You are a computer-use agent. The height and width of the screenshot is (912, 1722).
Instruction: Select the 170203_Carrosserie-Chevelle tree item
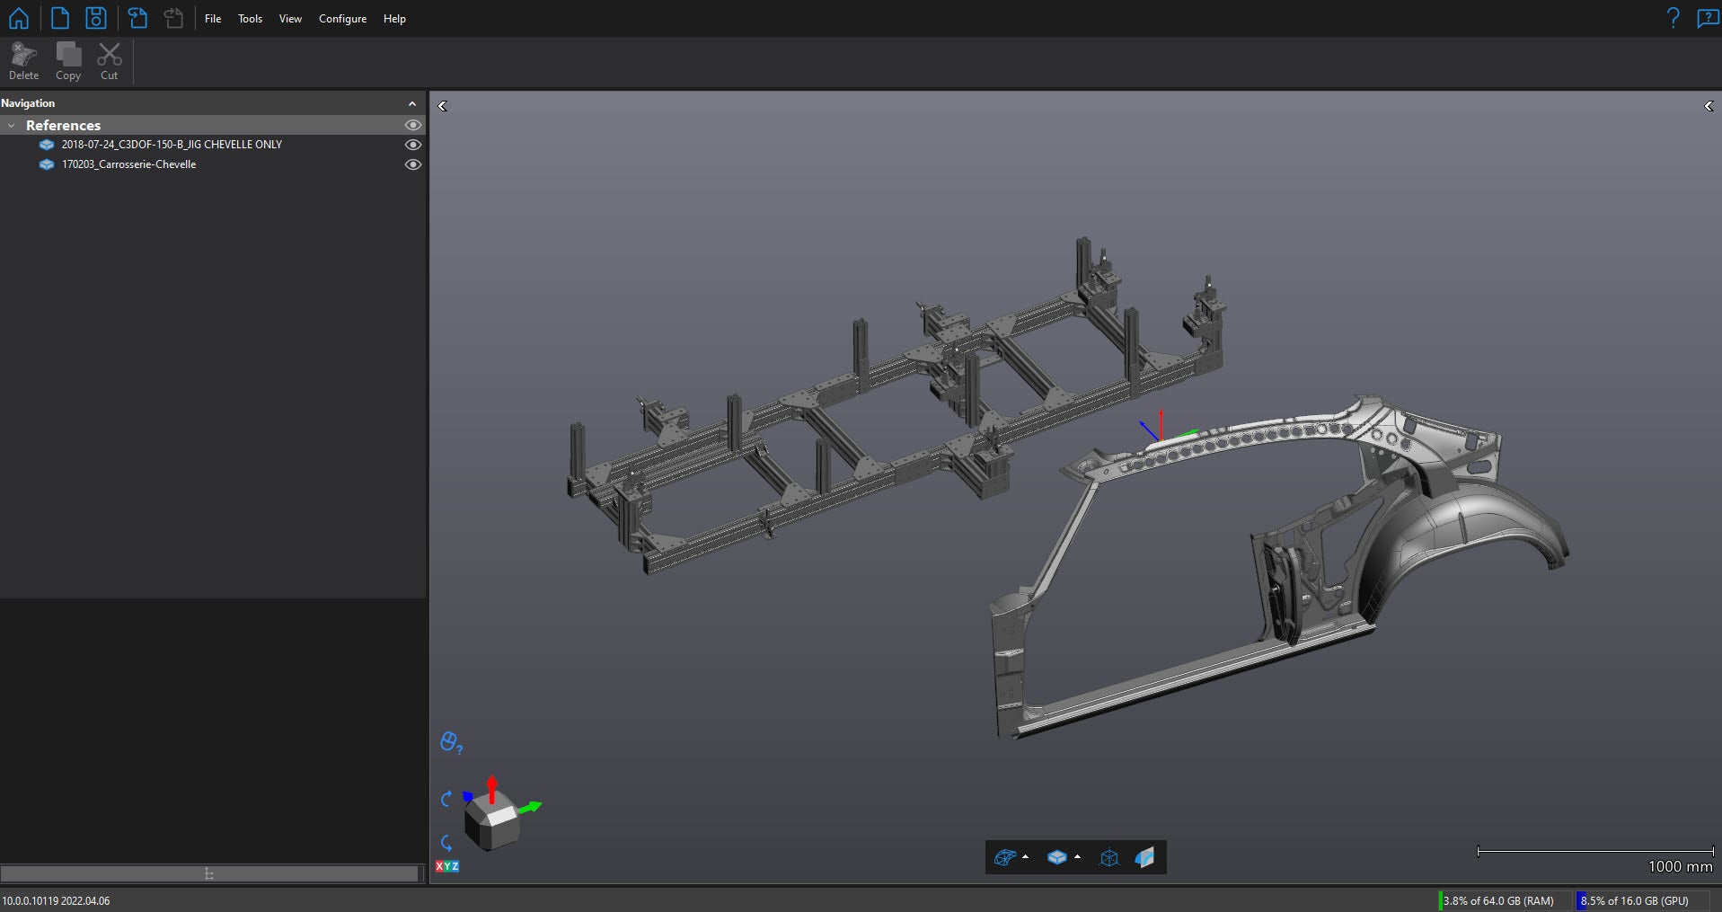pyautogui.click(x=128, y=164)
